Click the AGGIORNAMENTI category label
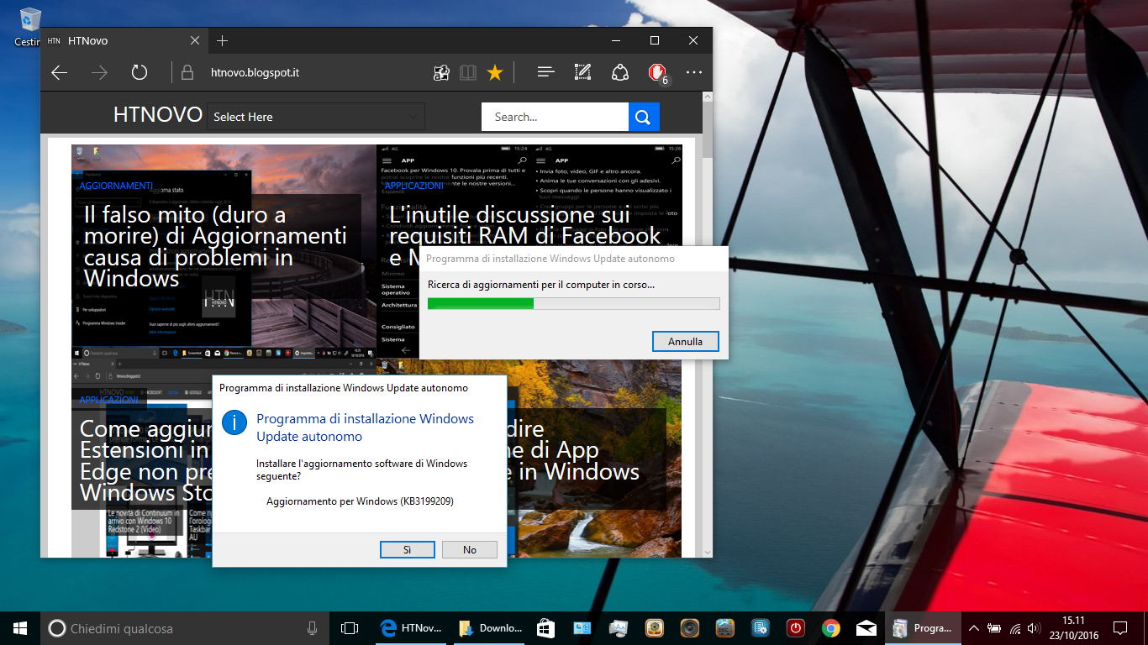Viewport: 1148px width, 645px height. pyautogui.click(x=116, y=186)
